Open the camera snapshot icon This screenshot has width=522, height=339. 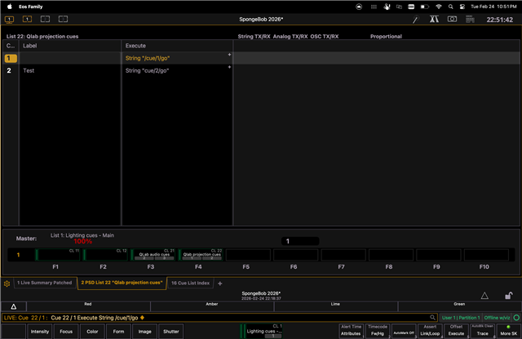click(x=451, y=17)
